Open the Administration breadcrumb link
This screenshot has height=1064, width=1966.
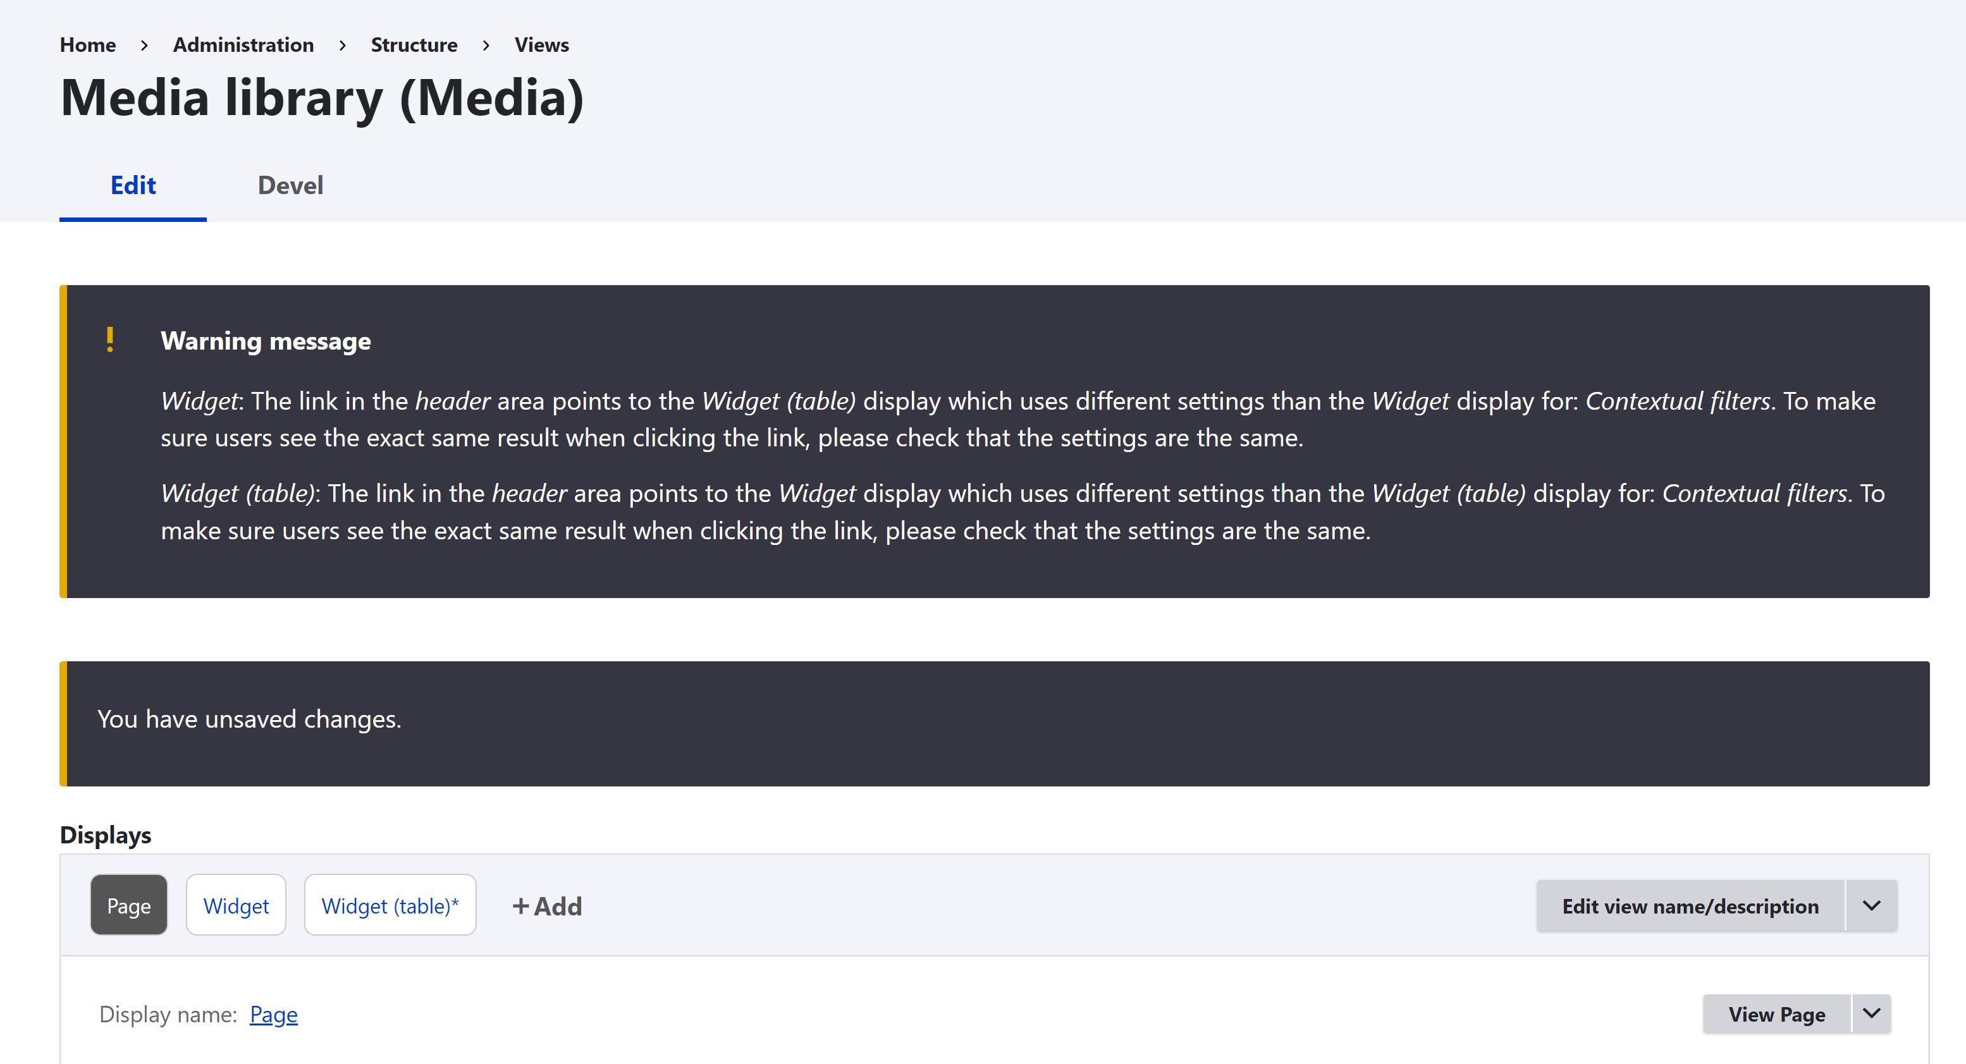pos(243,45)
